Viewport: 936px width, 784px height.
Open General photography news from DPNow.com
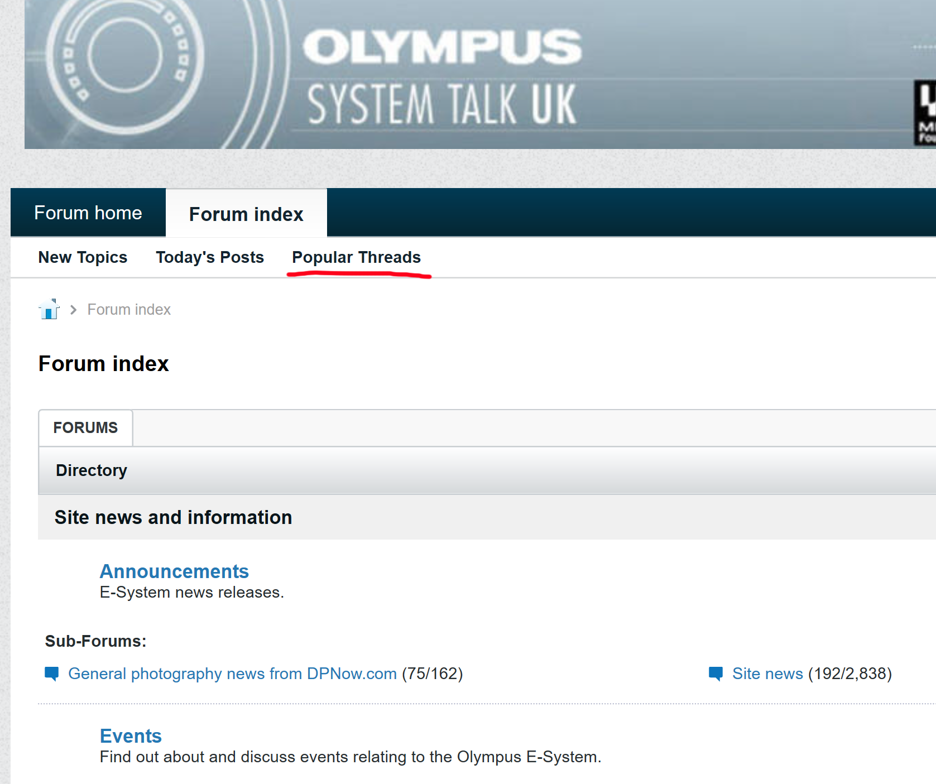click(232, 674)
